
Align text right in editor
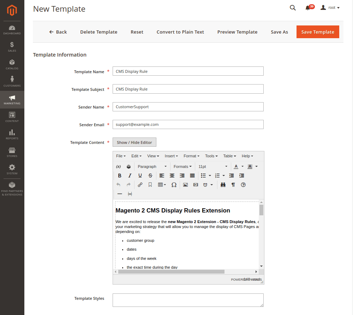coord(182,176)
